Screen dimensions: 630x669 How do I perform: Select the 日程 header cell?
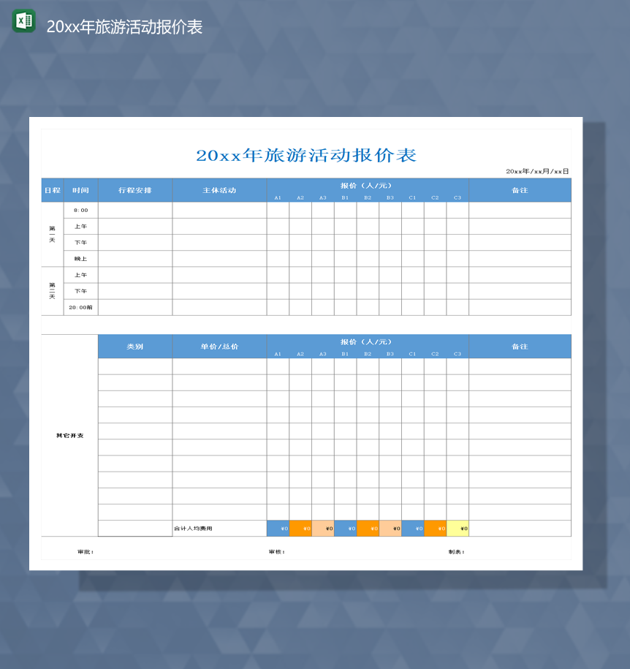tap(51, 189)
